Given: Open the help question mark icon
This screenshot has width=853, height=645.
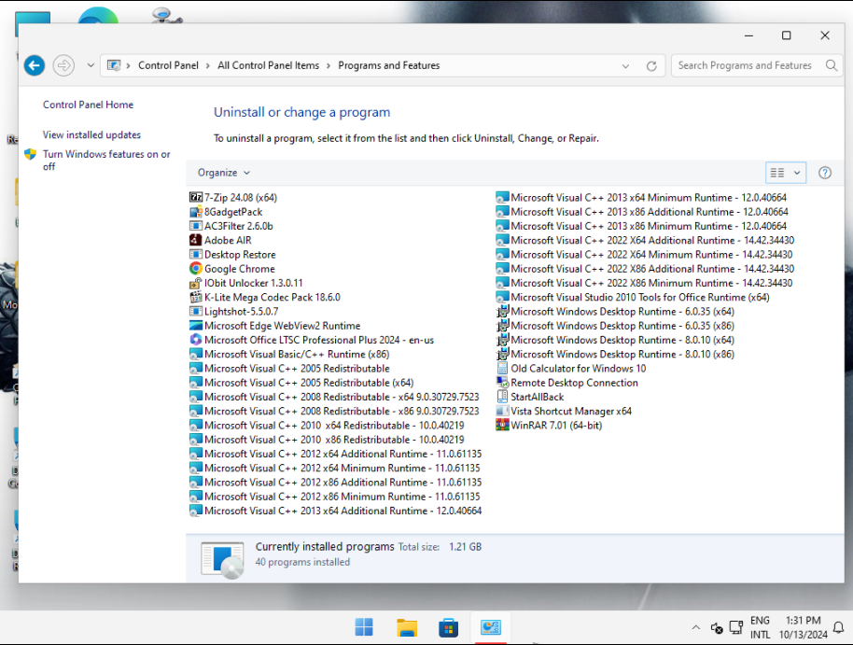Looking at the screenshot, I should pos(825,173).
